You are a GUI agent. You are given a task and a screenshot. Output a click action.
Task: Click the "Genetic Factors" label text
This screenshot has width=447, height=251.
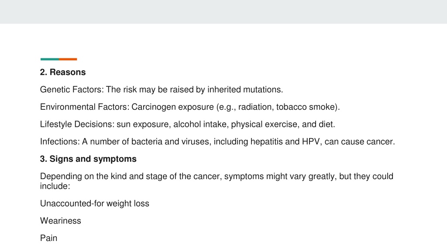[71, 90]
